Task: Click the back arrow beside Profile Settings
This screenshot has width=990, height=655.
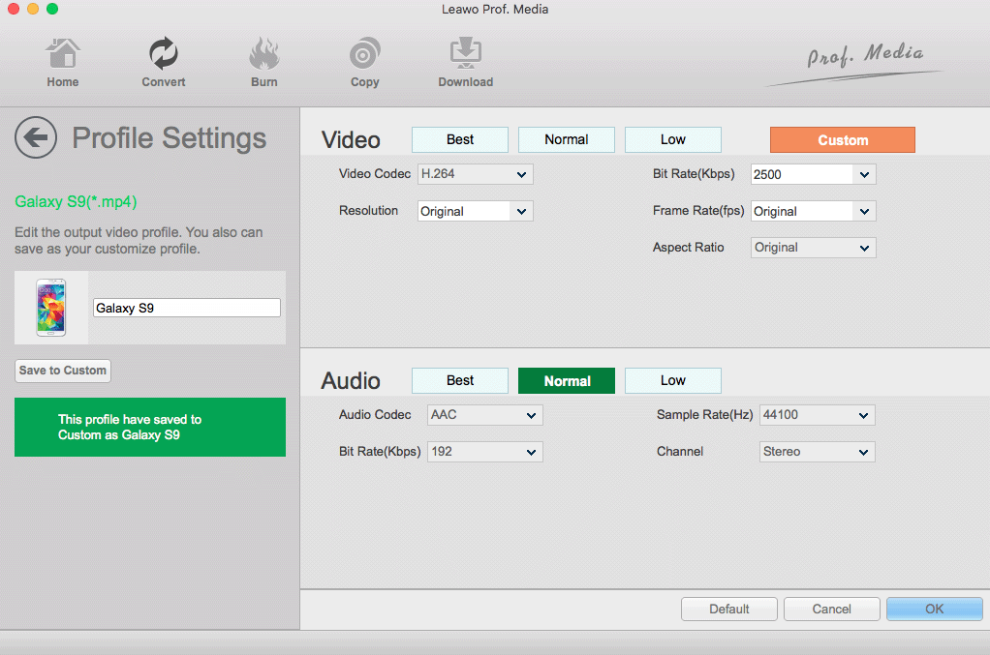Action: click(x=36, y=137)
